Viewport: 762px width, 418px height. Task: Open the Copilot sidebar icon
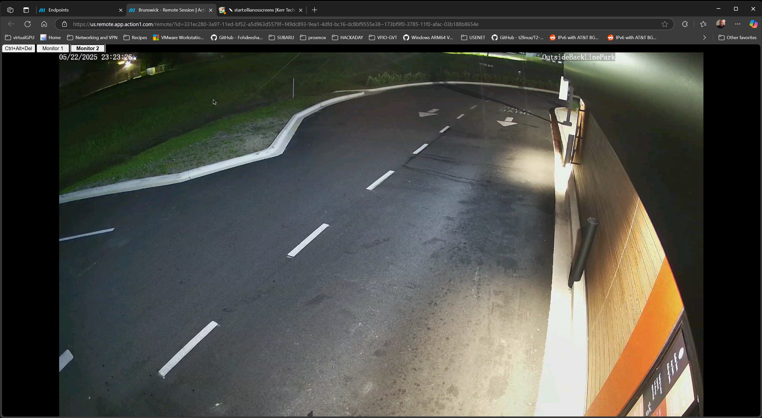pos(753,24)
